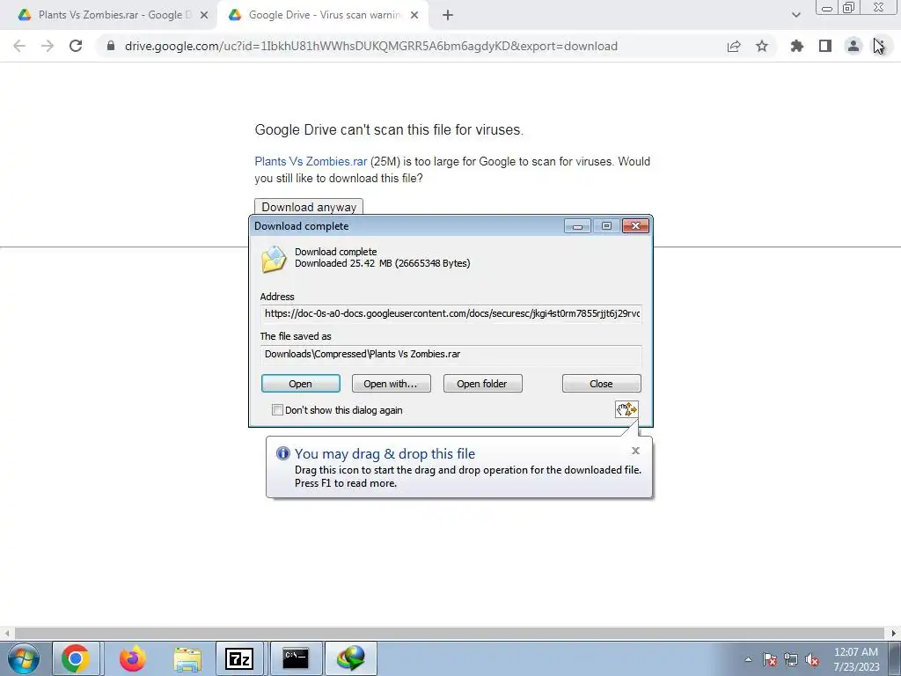
Task: Click the scrollbar left arrow
Action: pos(6,633)
